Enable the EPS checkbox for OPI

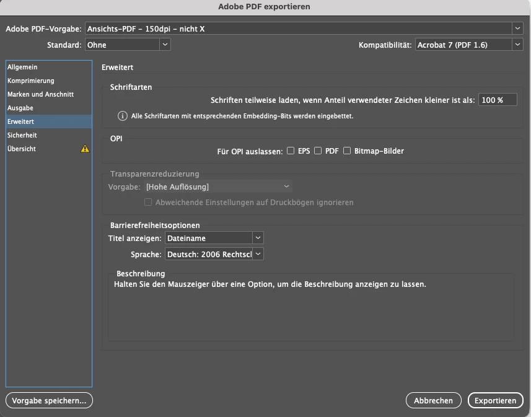pyautogui.click(x=291, y=151)
